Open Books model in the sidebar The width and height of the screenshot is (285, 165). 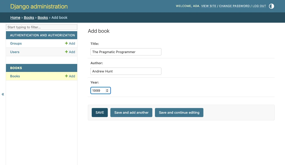pos(15,76)
